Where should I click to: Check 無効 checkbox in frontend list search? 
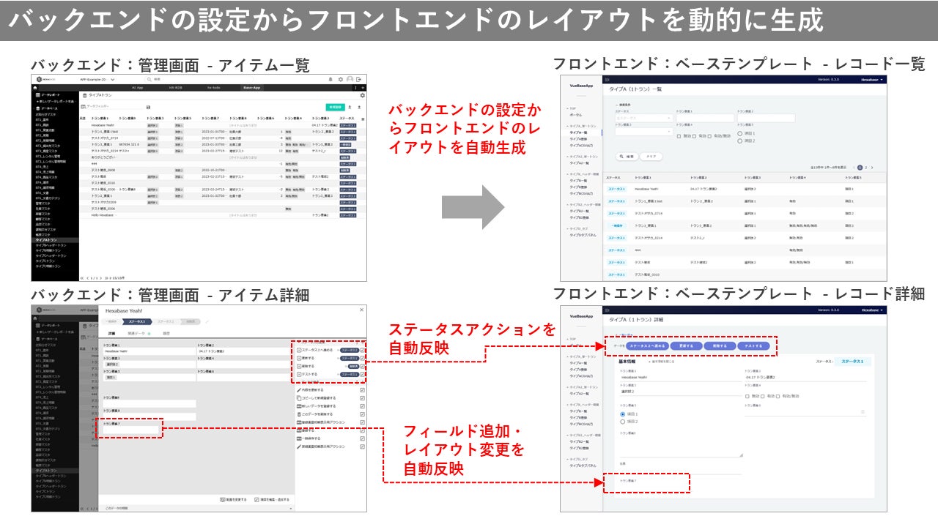coord(679,136)
